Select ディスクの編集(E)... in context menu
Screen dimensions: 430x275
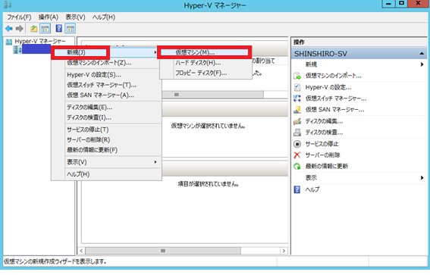pyautogui.click(x=106, y=108)
